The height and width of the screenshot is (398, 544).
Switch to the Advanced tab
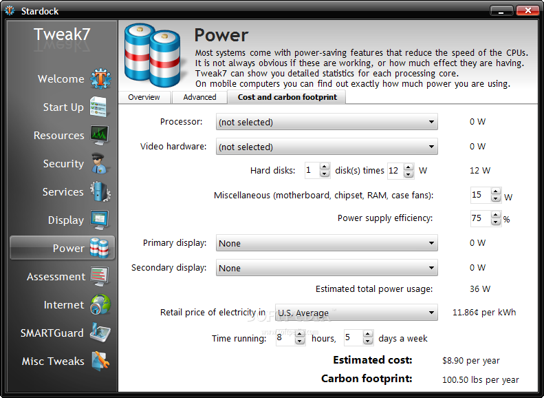pos(199,97)
